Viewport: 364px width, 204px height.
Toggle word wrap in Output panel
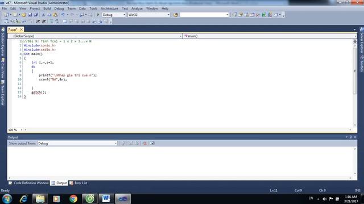152,143
